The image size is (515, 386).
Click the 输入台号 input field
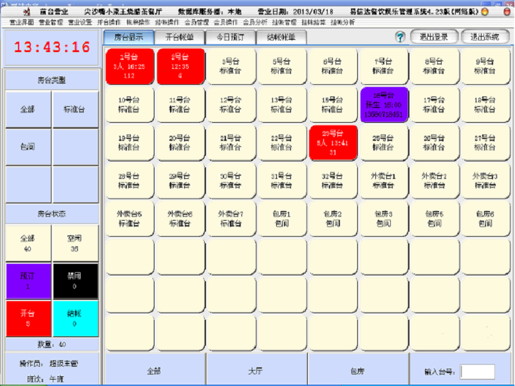point(478,371)
